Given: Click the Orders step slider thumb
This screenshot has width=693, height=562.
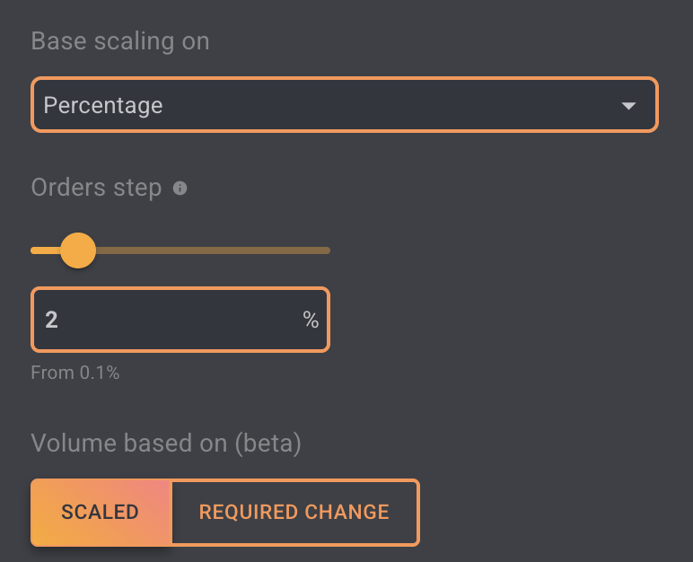Looking at the screenshot, I should [78, 250].
